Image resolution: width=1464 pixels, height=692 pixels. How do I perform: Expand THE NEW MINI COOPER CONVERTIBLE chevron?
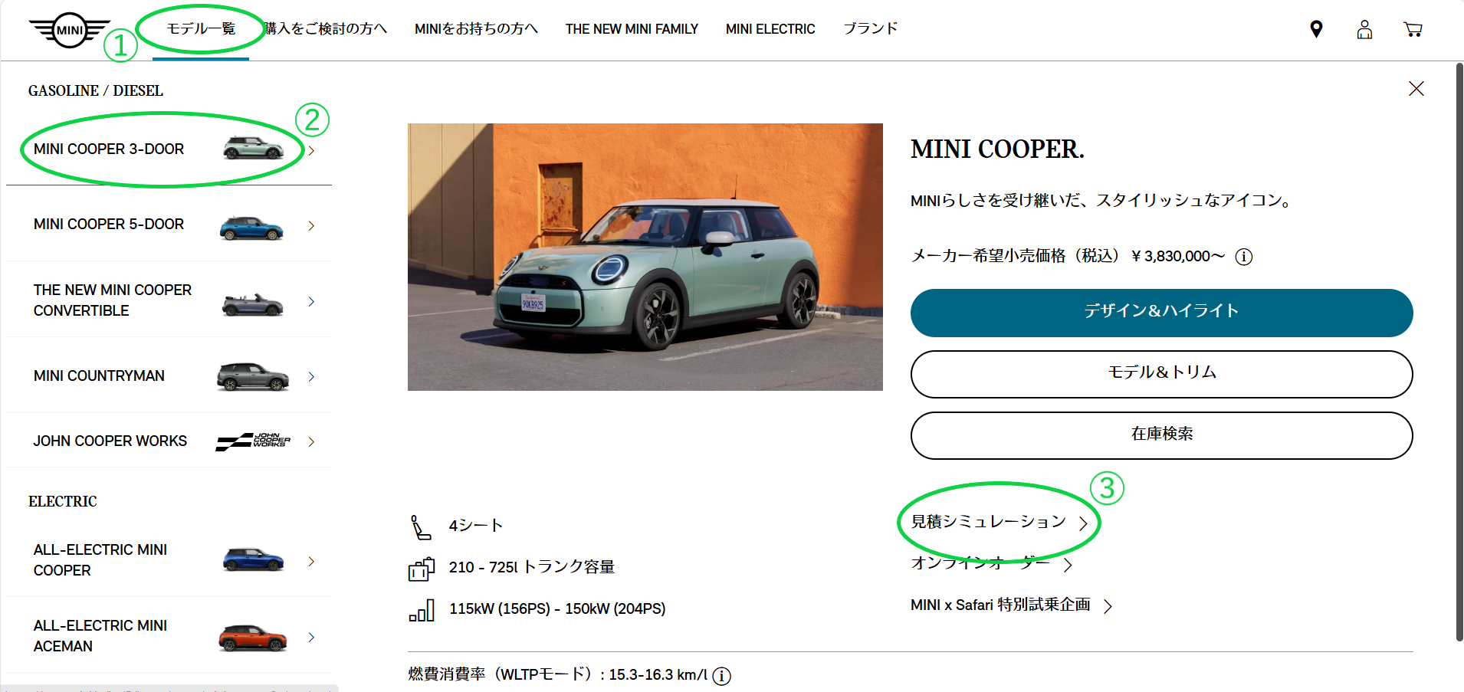tap(311, 301)
